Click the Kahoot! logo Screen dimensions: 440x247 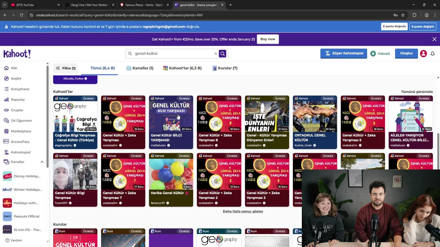click(x=17, y=54)
